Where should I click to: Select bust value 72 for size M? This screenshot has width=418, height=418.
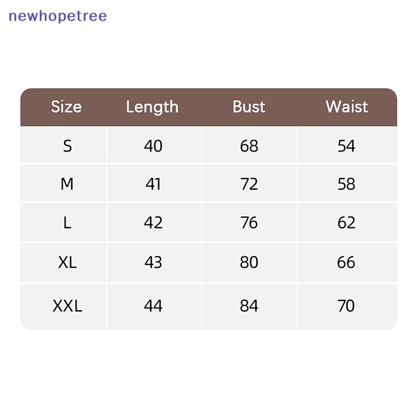pos(249,184)
